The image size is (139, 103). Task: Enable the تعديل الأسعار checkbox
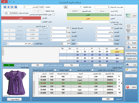pyautogui.click(x=48, y=26)
